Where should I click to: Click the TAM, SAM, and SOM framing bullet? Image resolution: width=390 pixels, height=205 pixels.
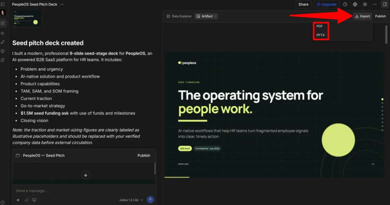50,91
